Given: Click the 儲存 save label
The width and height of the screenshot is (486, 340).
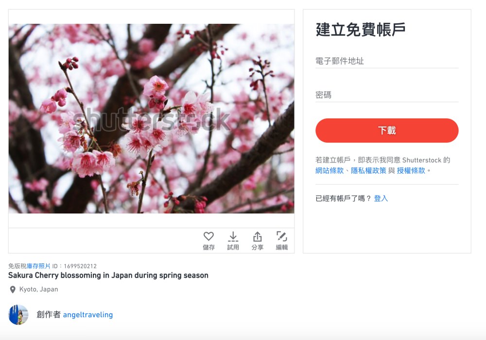Looking at the screenshot, I should click(x=208, y=247).
